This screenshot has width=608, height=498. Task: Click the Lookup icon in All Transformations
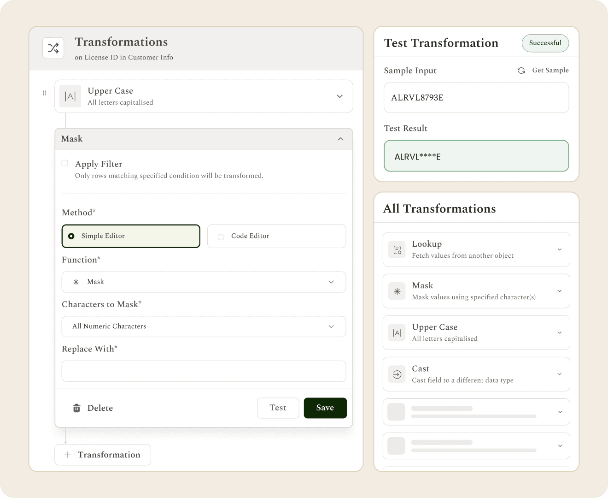[x=397, y=250]
